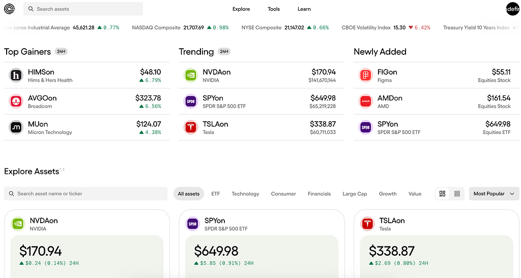
Task: Open the Most Popular sort dropdown
Action: 494,194
